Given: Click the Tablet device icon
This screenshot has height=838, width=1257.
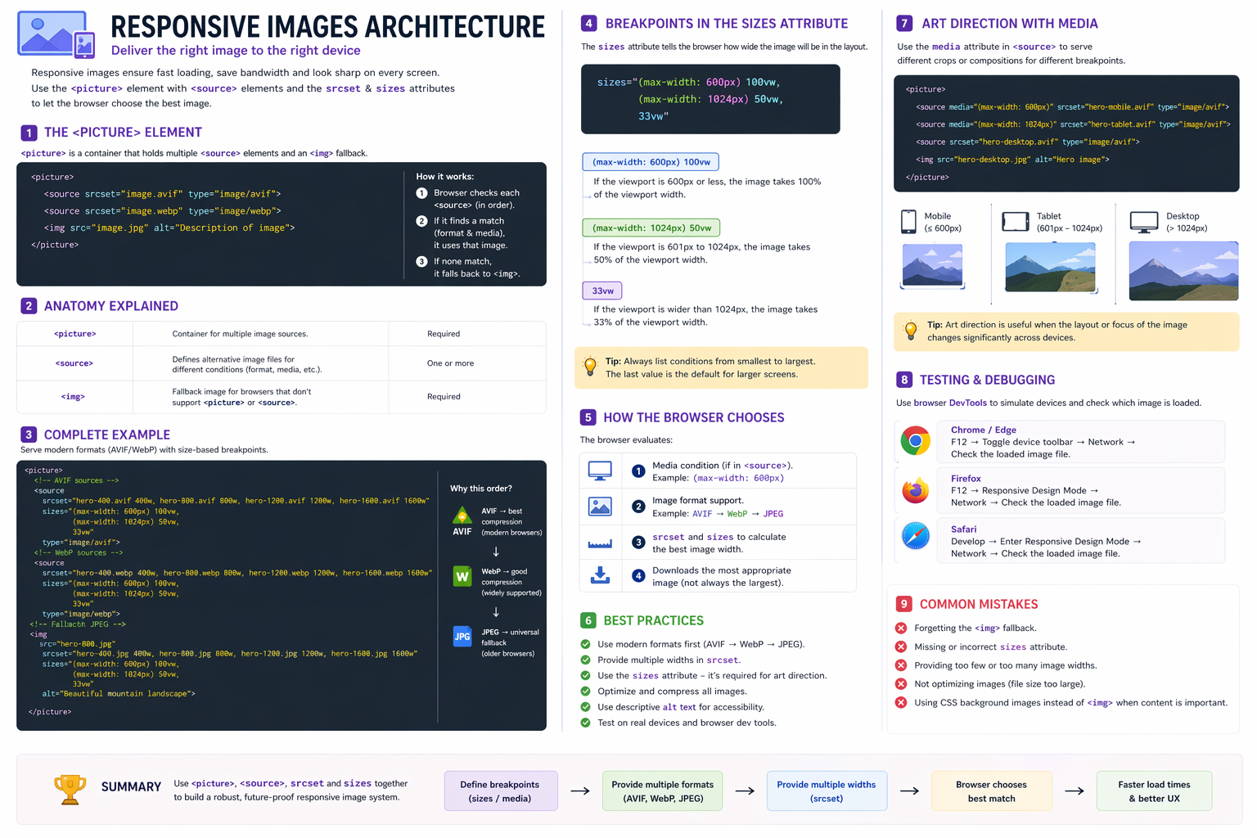Looking at the screenshot, I should tap(1016, 222).
